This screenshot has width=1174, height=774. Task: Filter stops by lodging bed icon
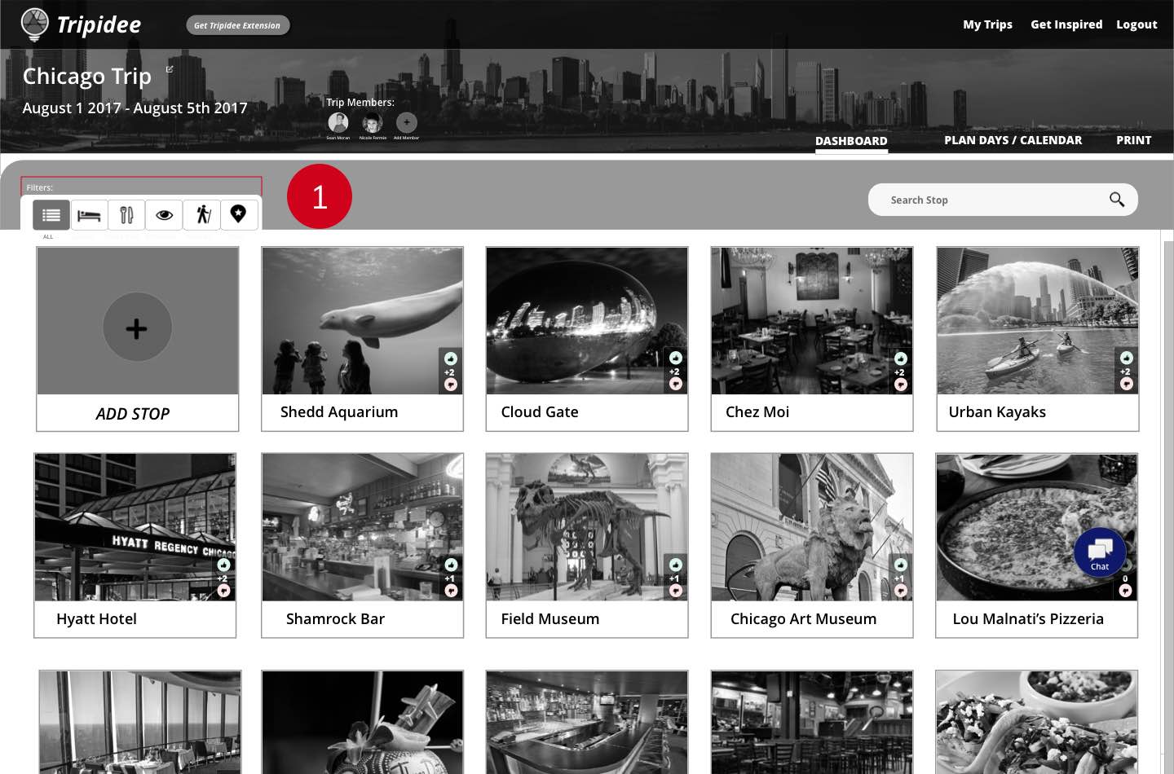89,215
